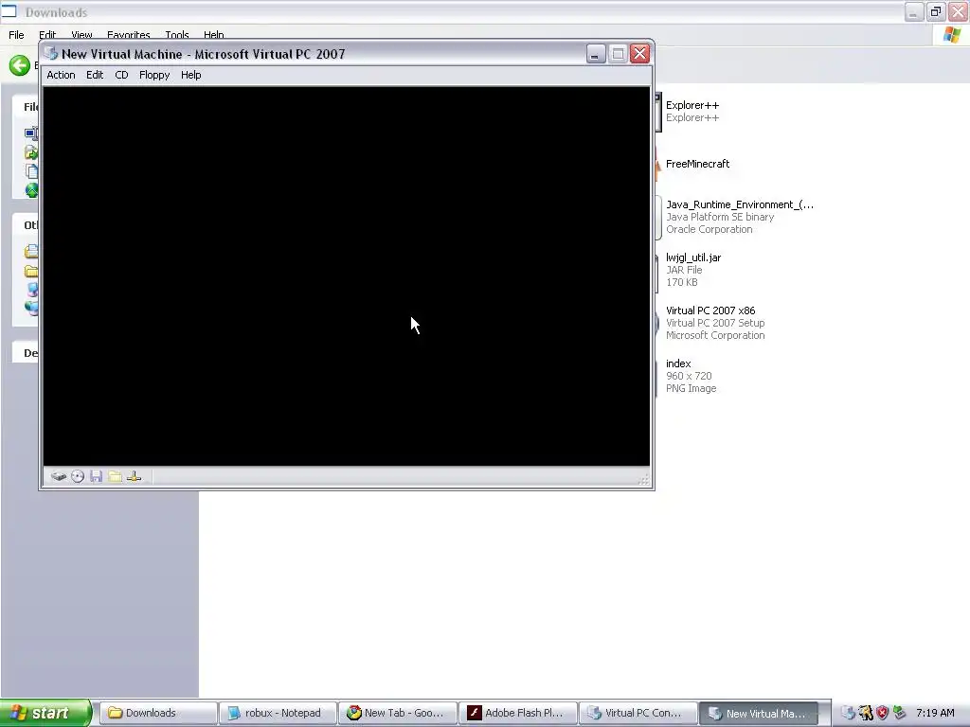Switch to Adobe Flash Player taskbar button
Image resolution: width=970 pixels, height=727 pixels.
(x=517, y=713)
